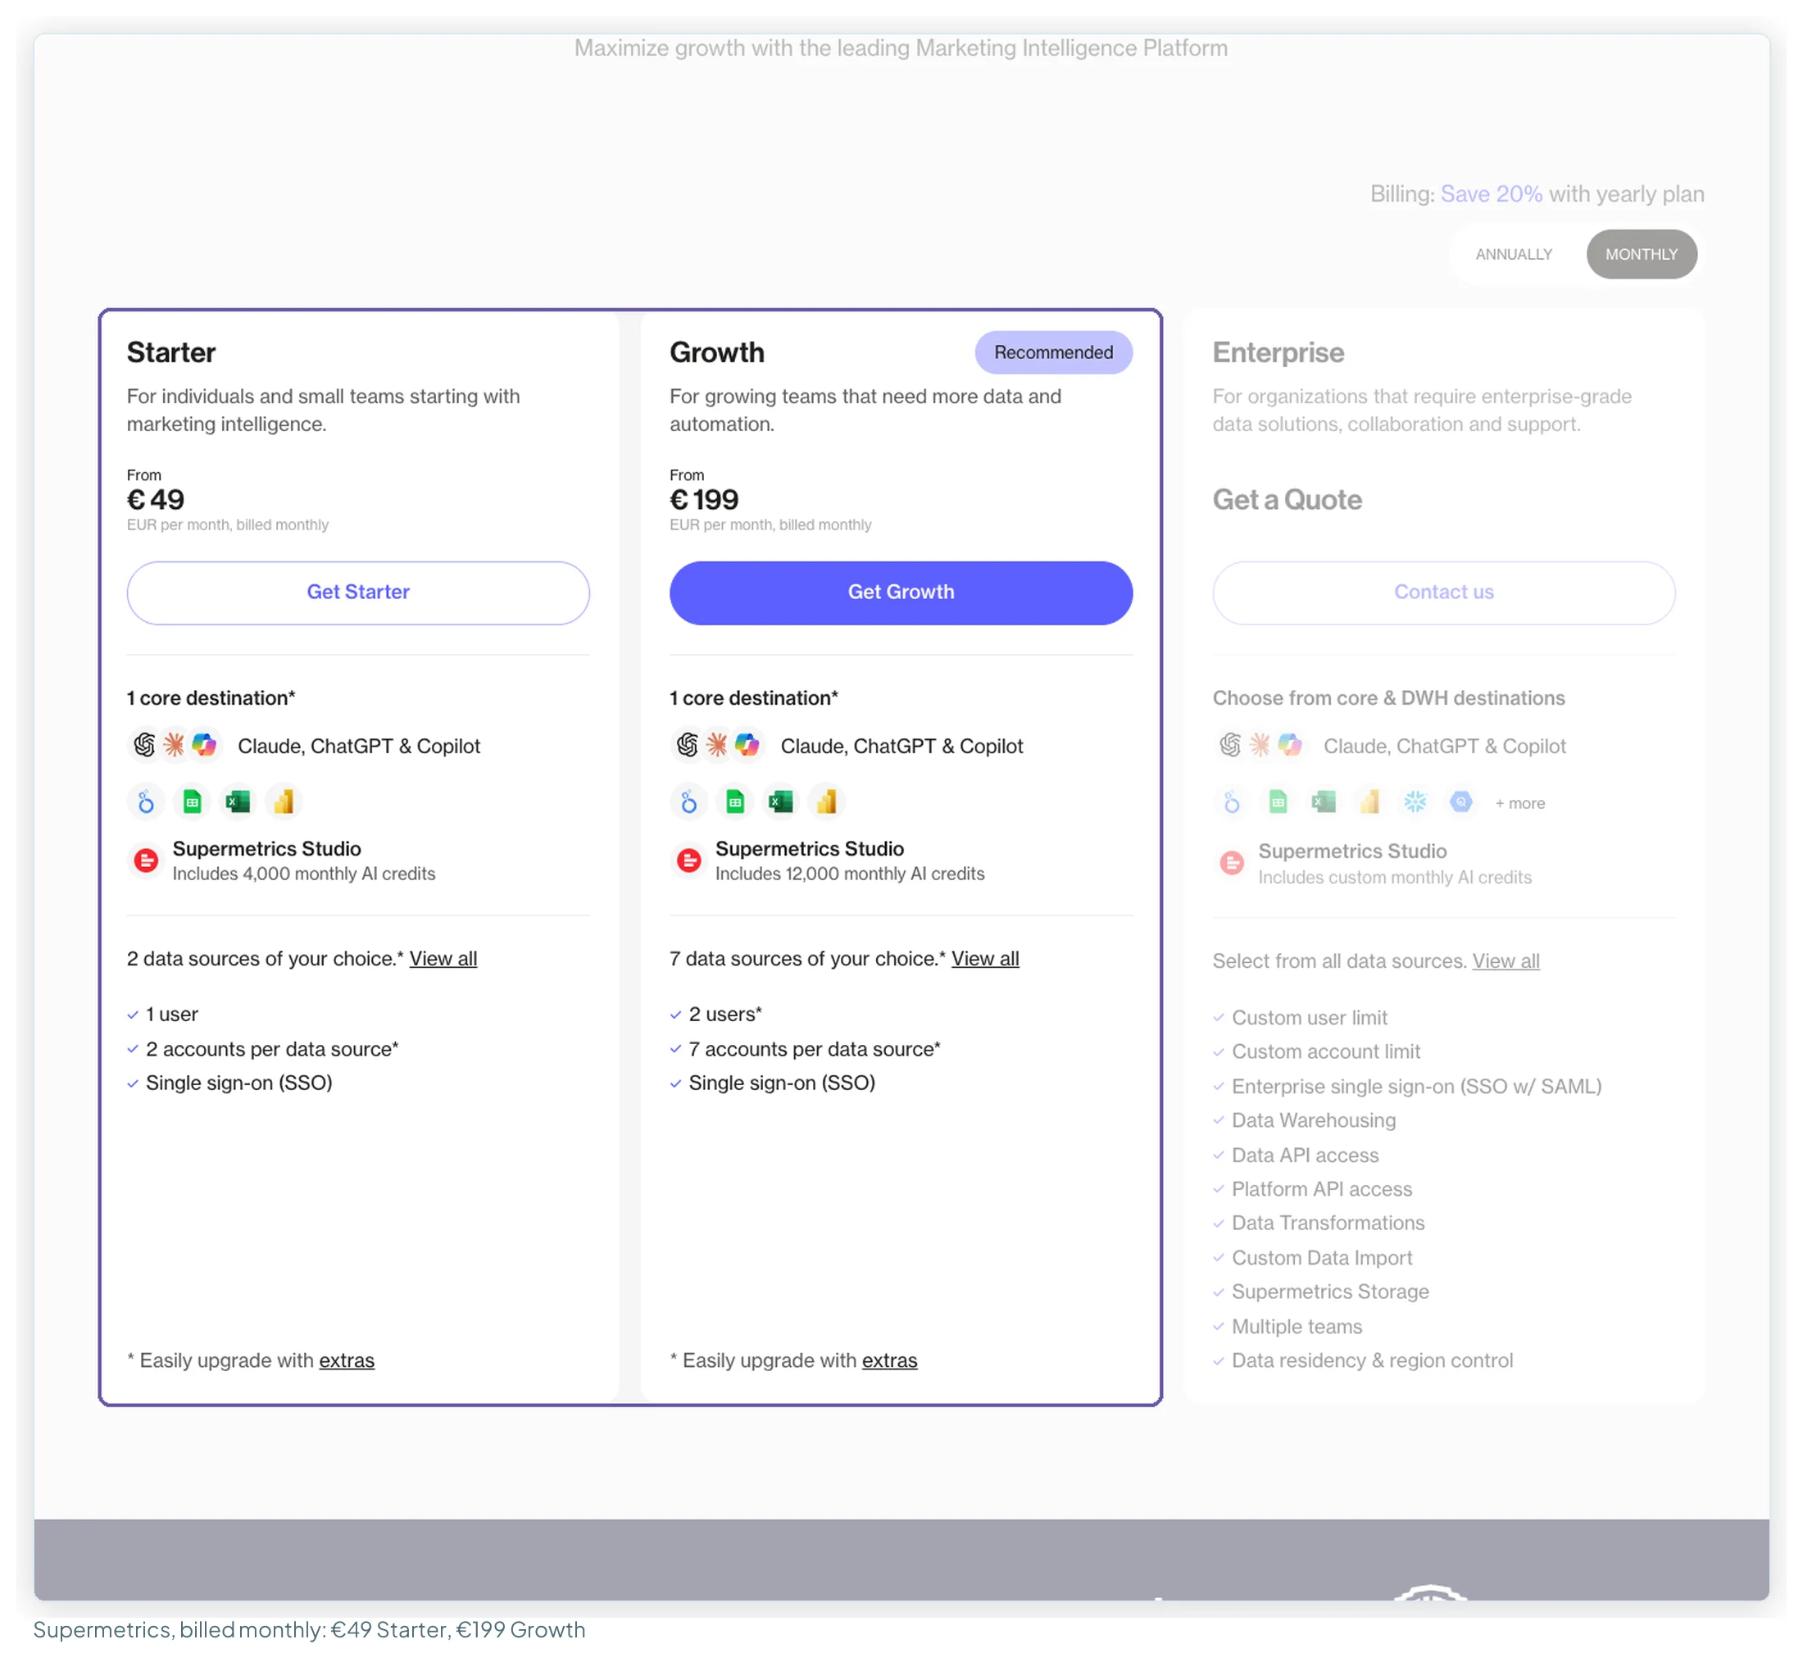Click the Contact us button
This screenshot has width=1803, height=1662.
[1444, 593]
